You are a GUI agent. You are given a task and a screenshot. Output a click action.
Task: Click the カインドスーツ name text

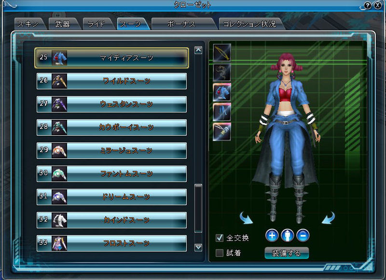point(126,220)
